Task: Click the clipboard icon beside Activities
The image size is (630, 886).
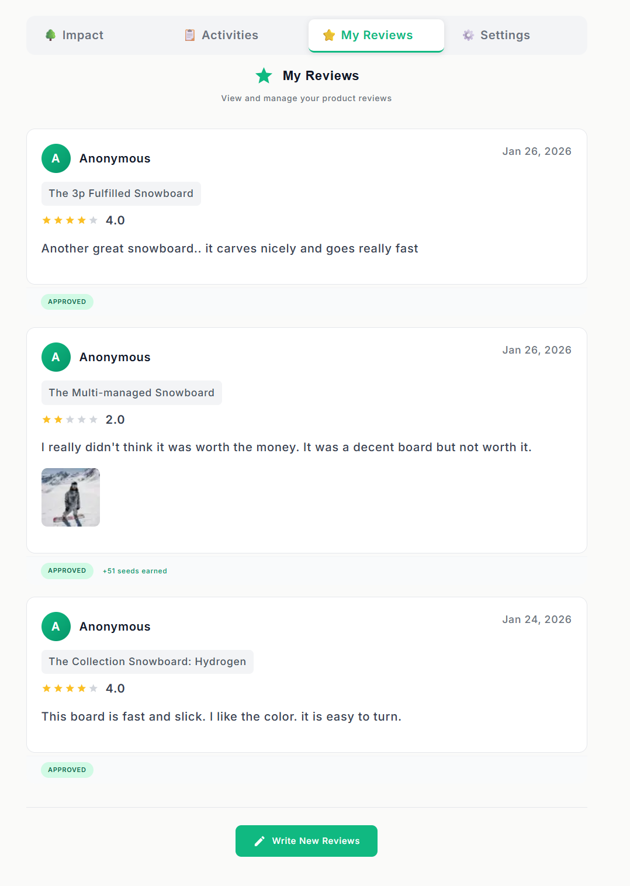Action: point(190,35)
